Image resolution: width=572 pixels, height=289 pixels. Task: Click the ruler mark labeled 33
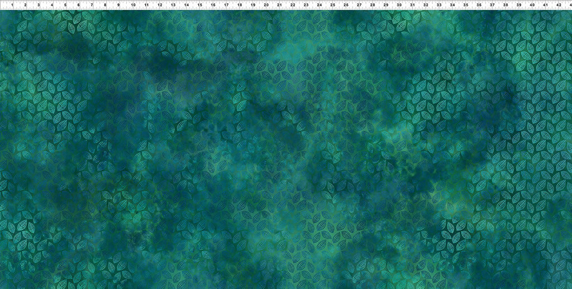coord(440,5)
